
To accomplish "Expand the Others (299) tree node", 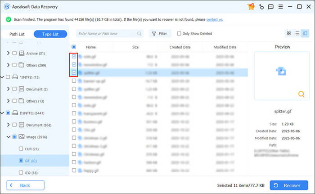I will [8, 65].
